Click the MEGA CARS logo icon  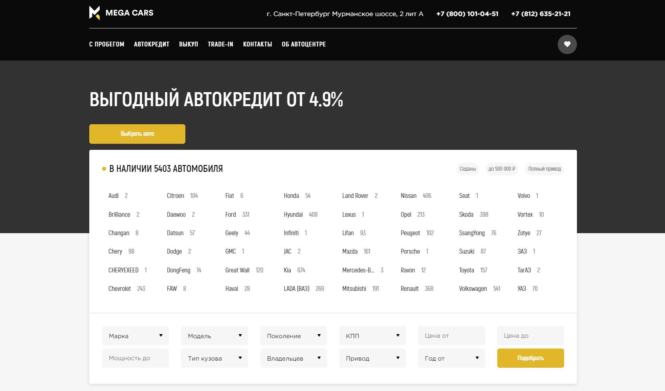pos(94,13)
